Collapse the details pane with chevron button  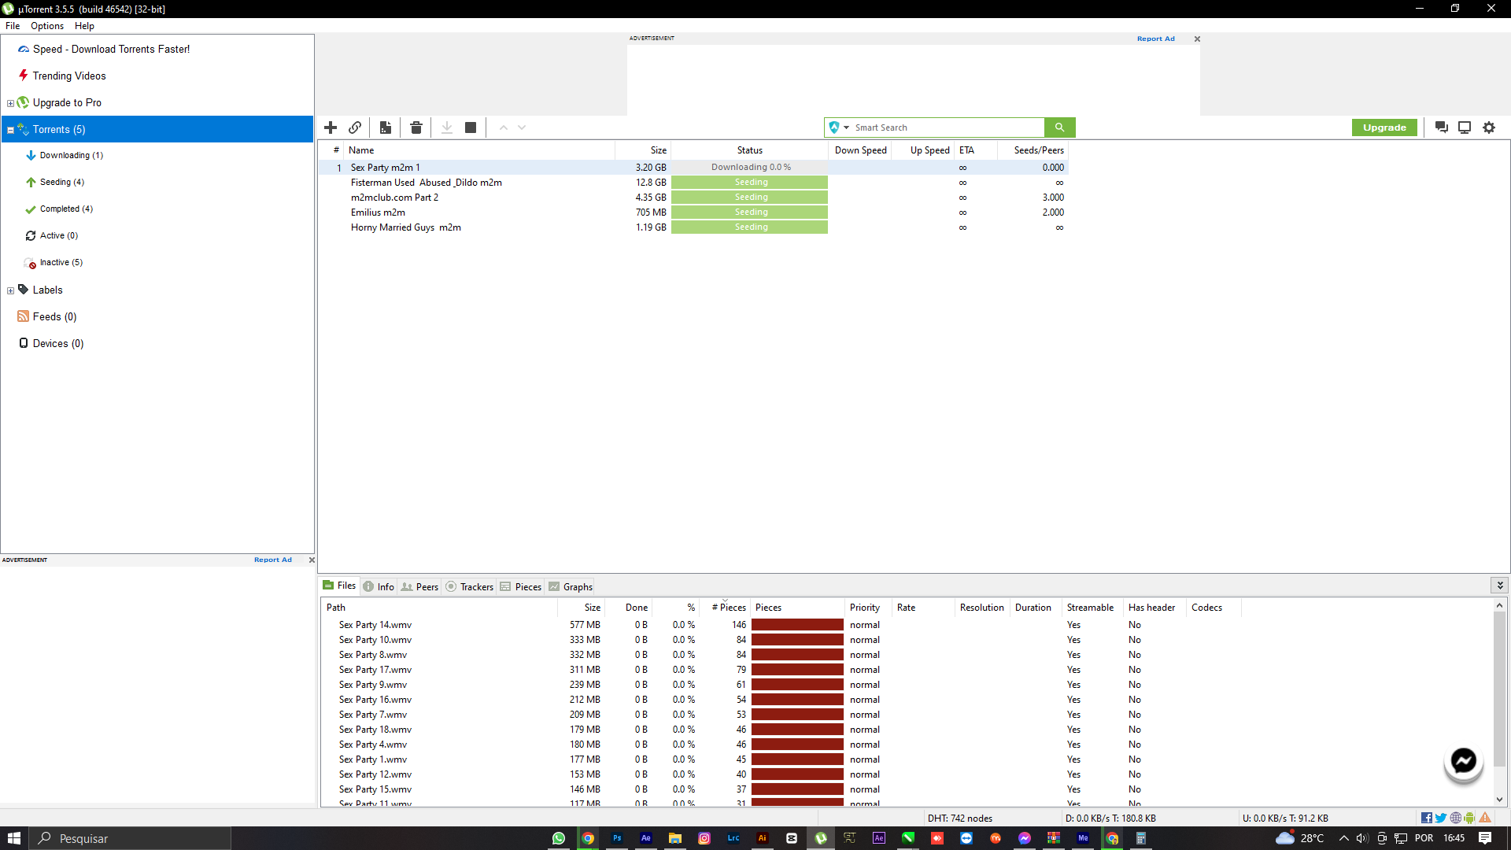tap(1500, 586)
